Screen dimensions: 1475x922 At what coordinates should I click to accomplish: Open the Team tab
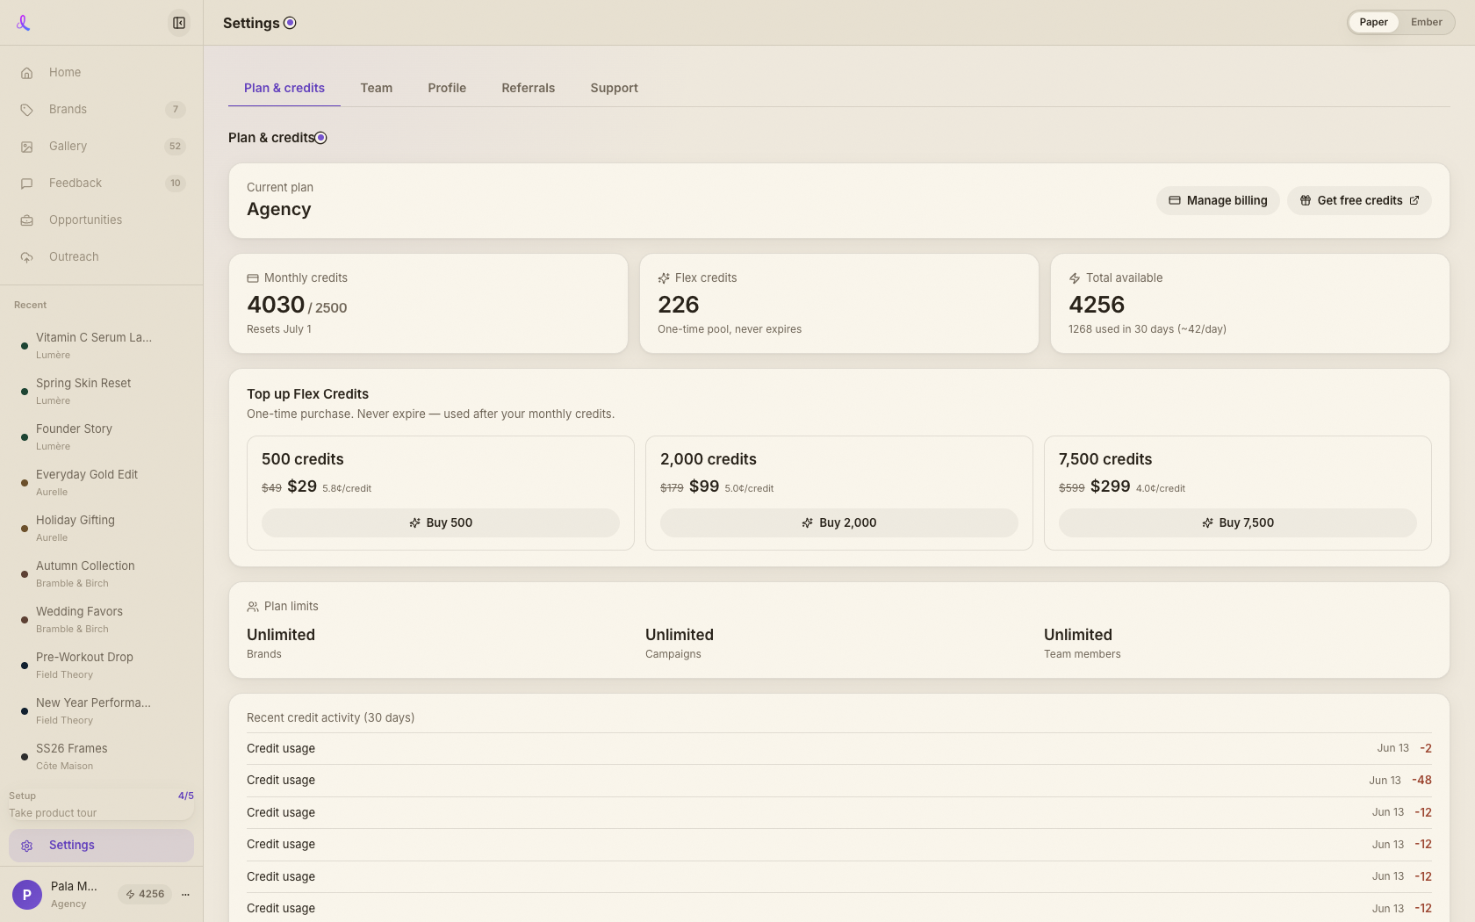377,88
